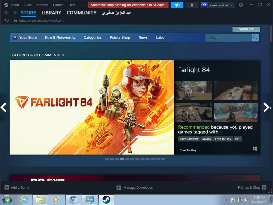Open the Steam menu

click(14, 5)
